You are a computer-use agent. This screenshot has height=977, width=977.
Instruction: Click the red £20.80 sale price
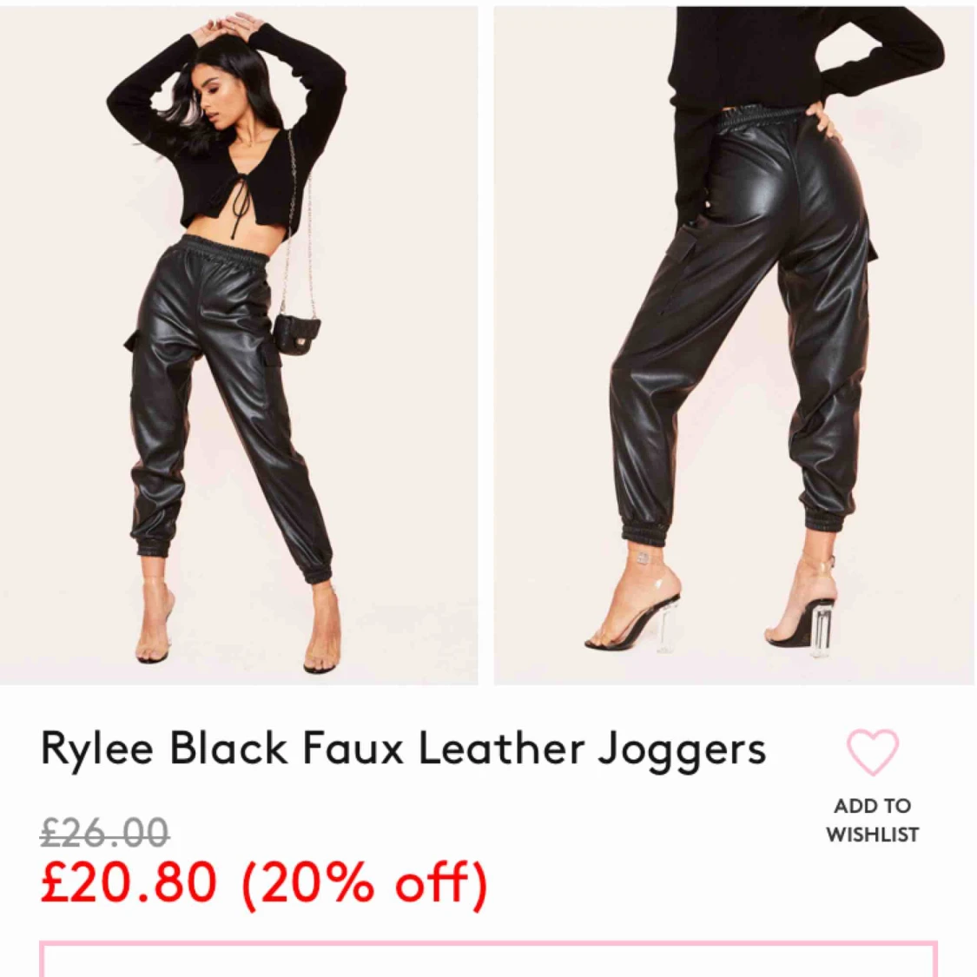(129, 881)
